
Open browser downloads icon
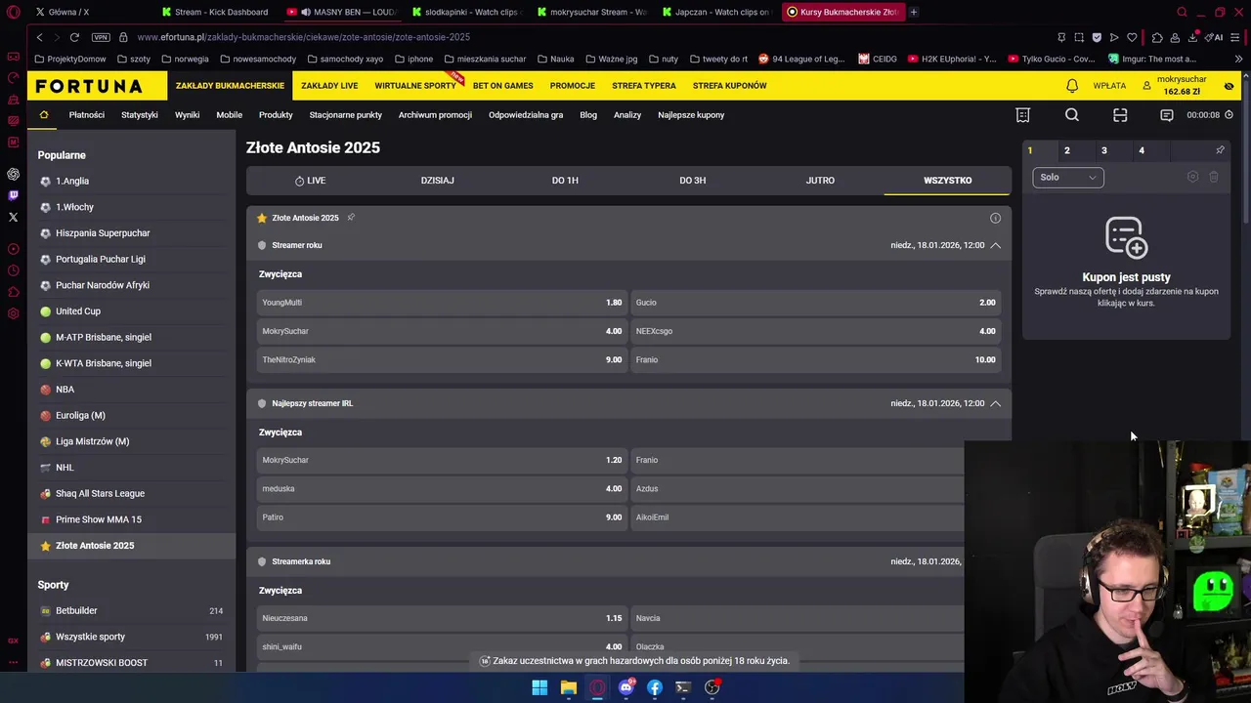[x=1193, y=37]
